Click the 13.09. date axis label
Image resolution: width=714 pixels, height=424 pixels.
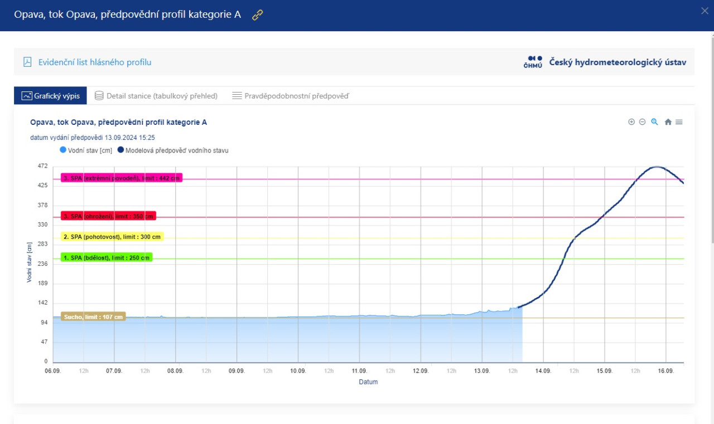tap(482, 371)
